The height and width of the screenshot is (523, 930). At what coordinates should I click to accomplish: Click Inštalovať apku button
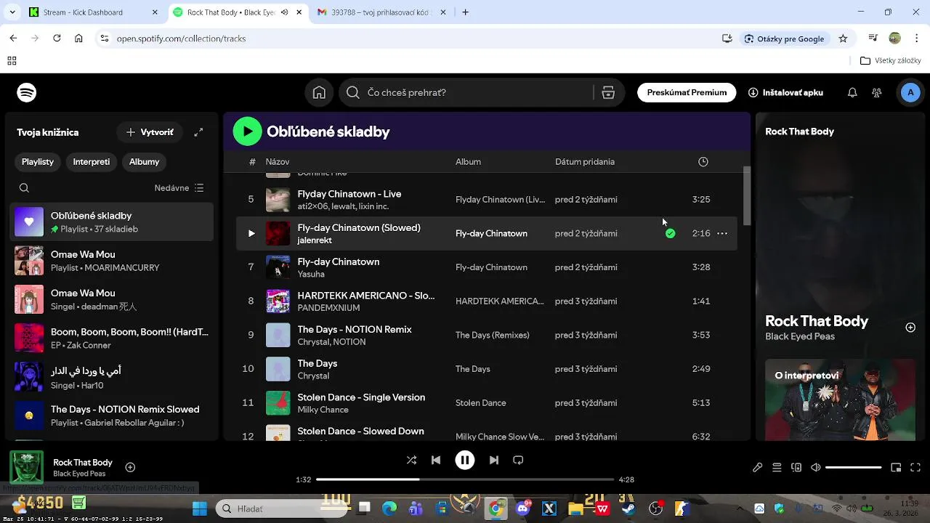785,92
